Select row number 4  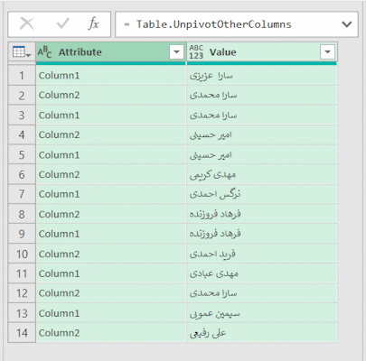point(22,134)
